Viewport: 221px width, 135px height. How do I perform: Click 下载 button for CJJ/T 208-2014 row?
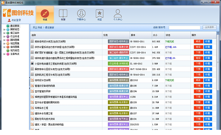point(198,52)
